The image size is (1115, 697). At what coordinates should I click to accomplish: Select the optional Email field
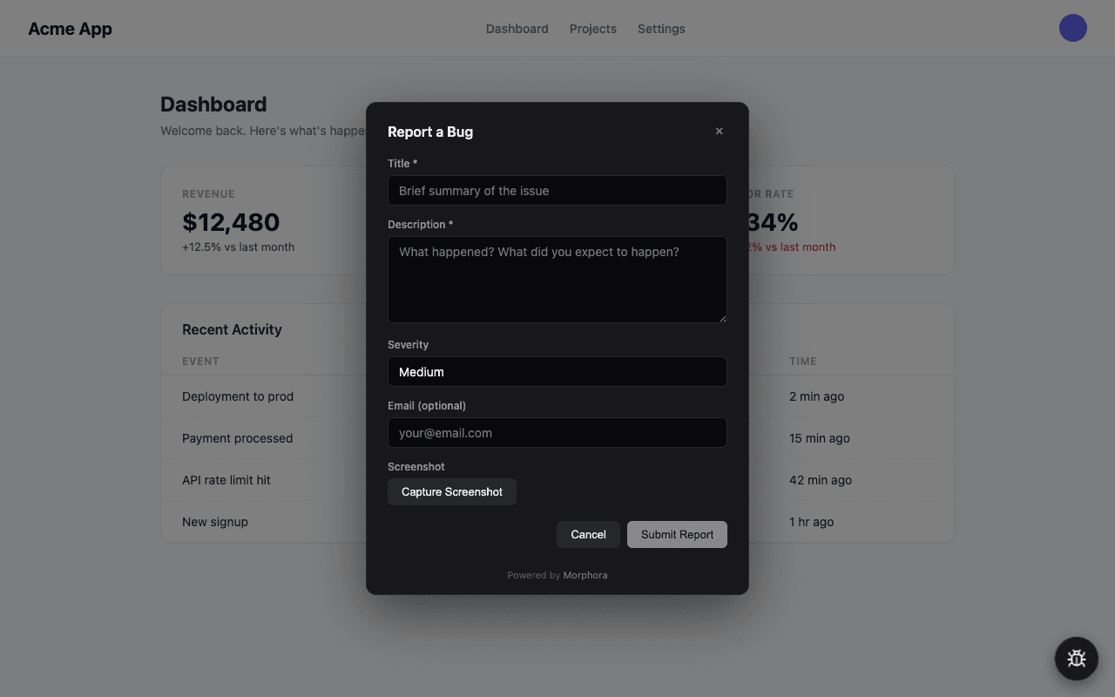[557, 432]
